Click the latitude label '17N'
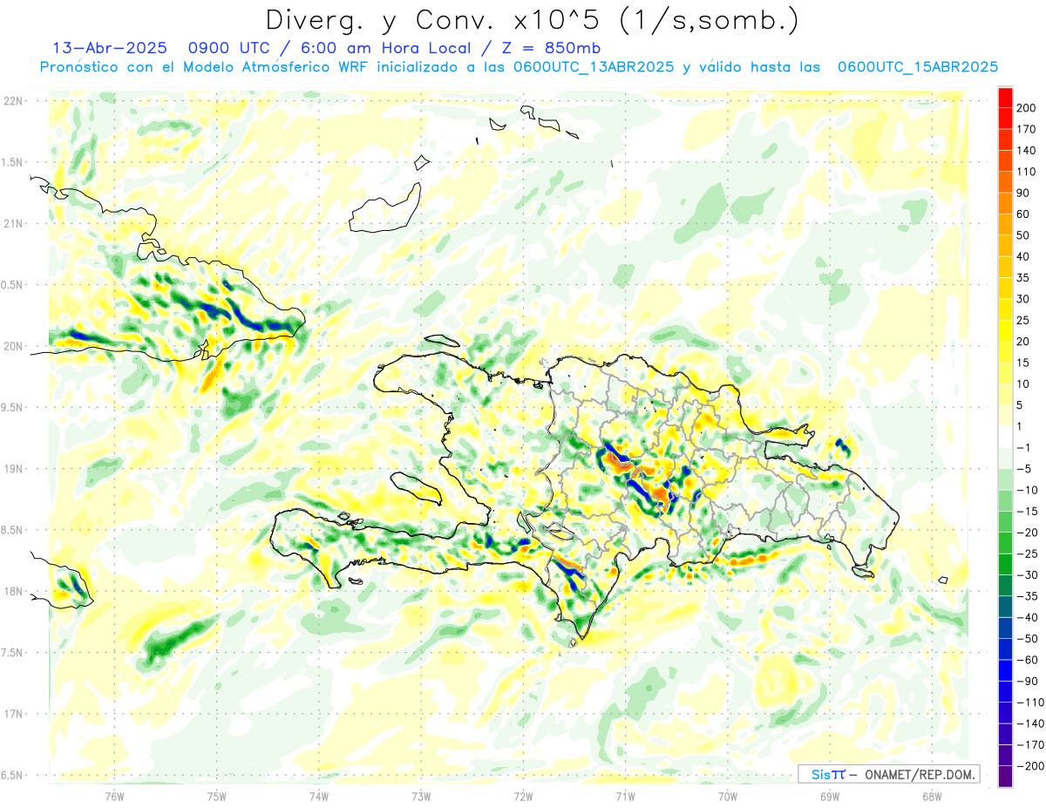 [x=13, y=714]
